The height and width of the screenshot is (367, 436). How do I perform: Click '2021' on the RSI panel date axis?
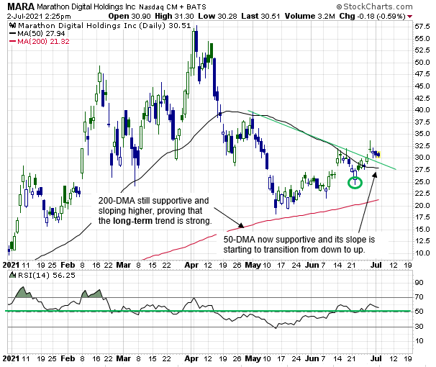tap(11, 358)
